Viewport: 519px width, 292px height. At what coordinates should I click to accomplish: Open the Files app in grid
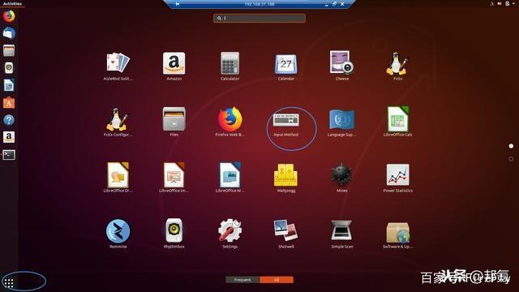174,122
